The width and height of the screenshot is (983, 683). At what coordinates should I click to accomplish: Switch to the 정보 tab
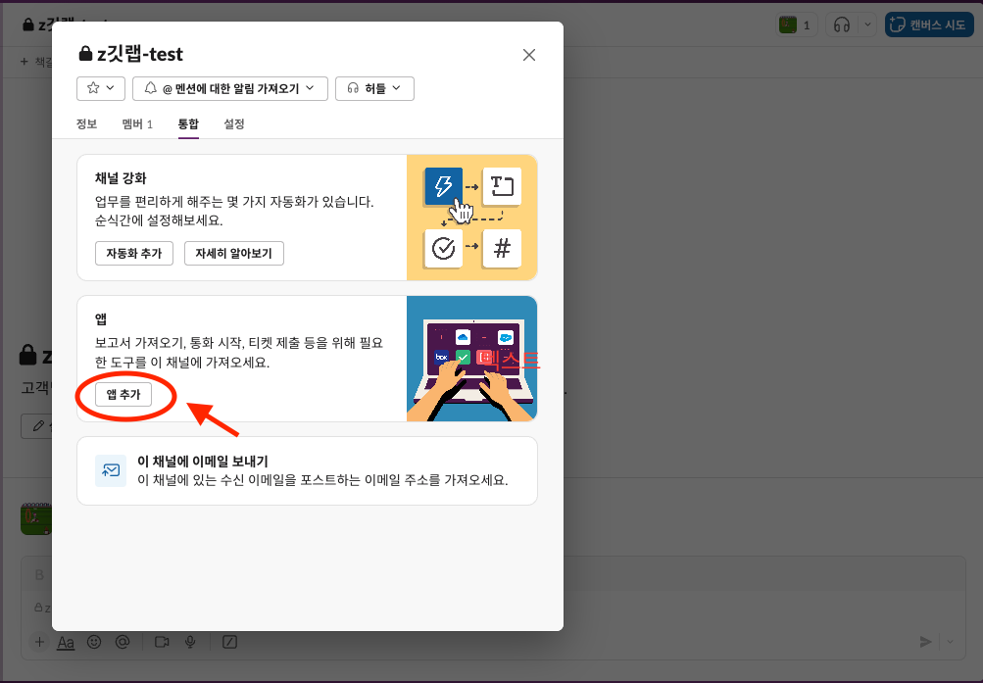pyautogui.click(x=86, y=124)
